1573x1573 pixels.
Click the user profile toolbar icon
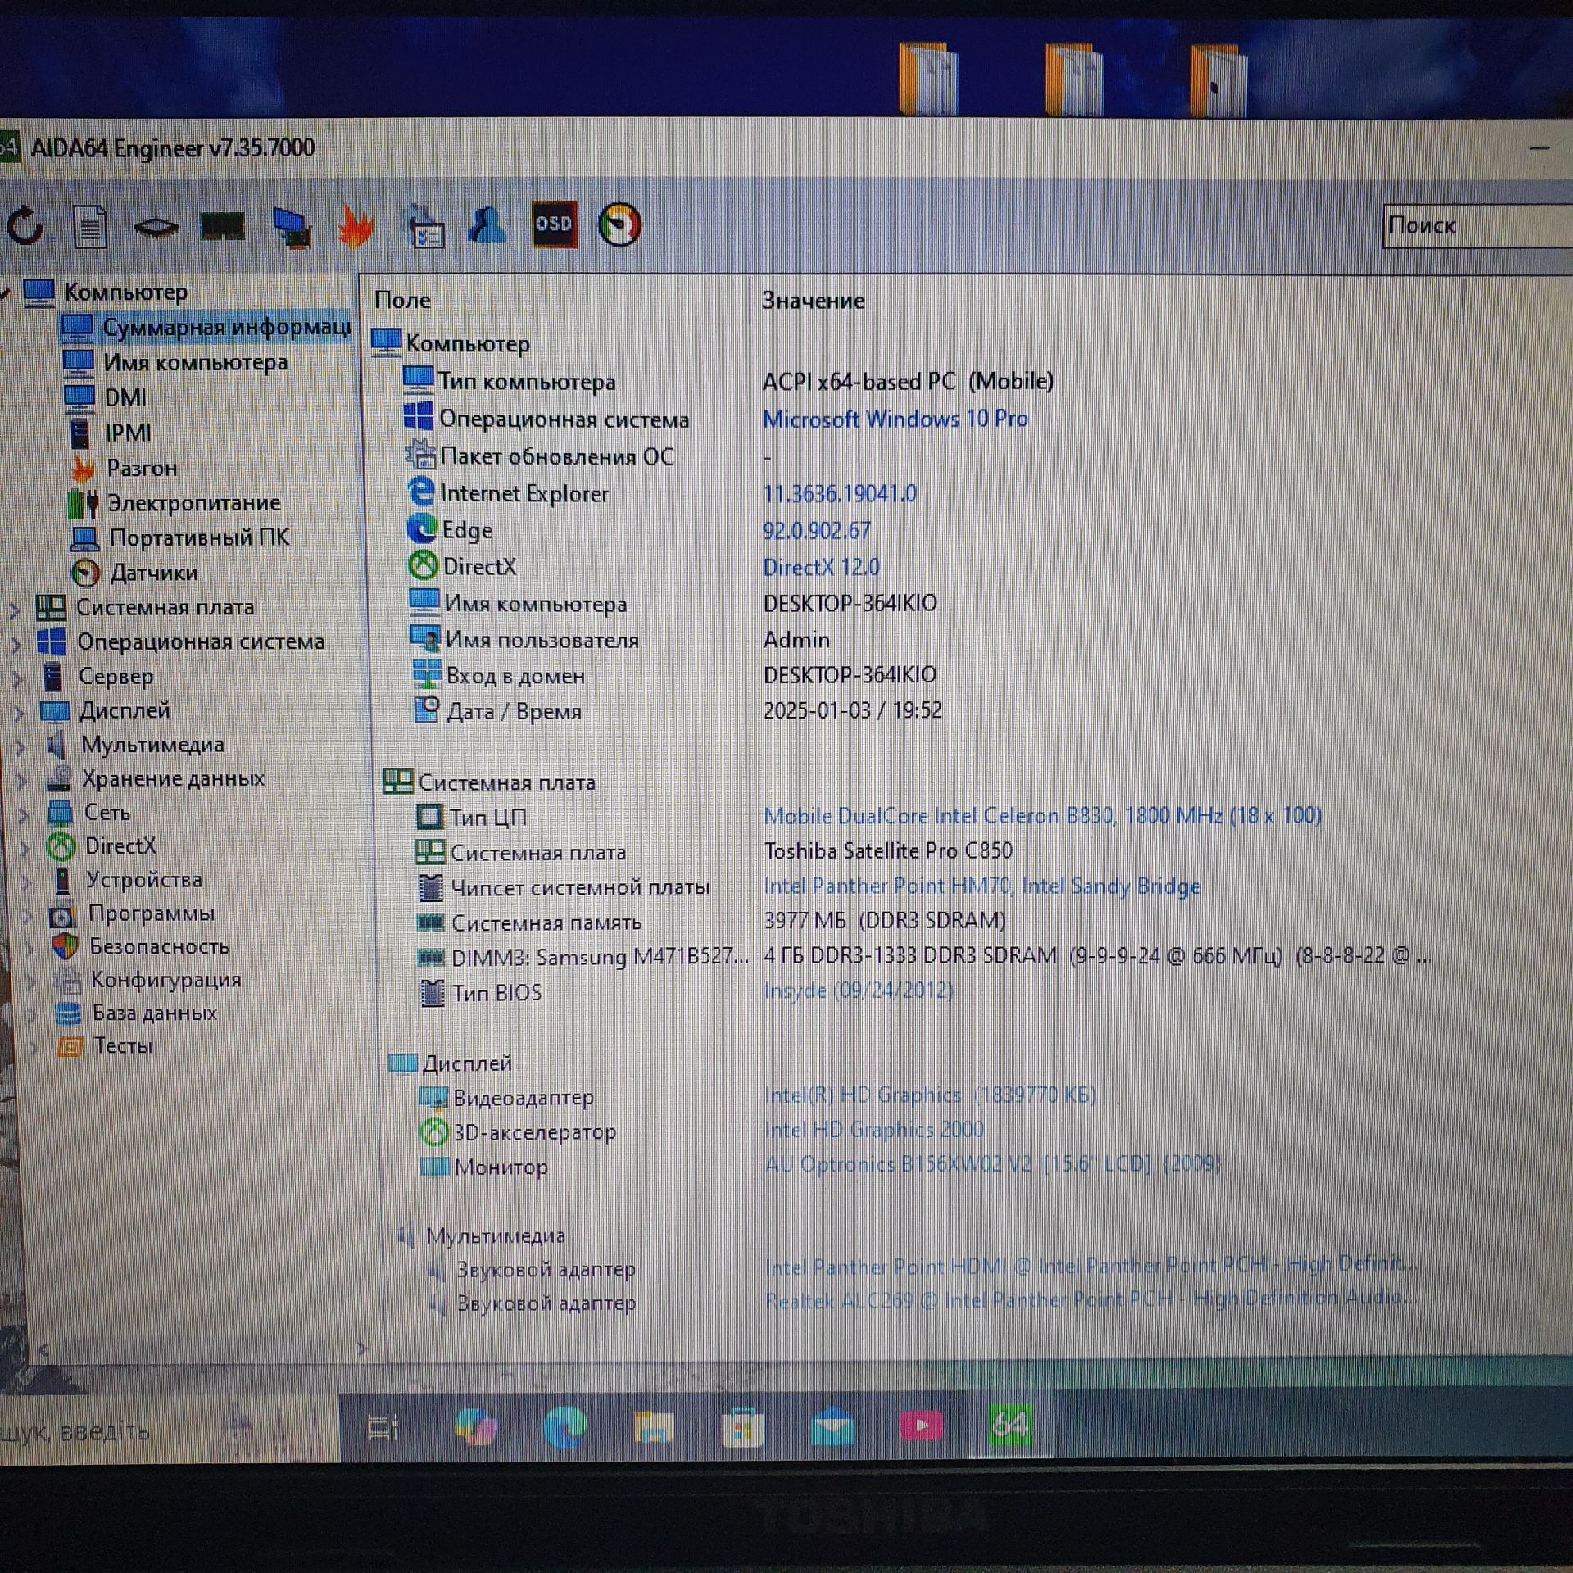[x=487, y=224]
